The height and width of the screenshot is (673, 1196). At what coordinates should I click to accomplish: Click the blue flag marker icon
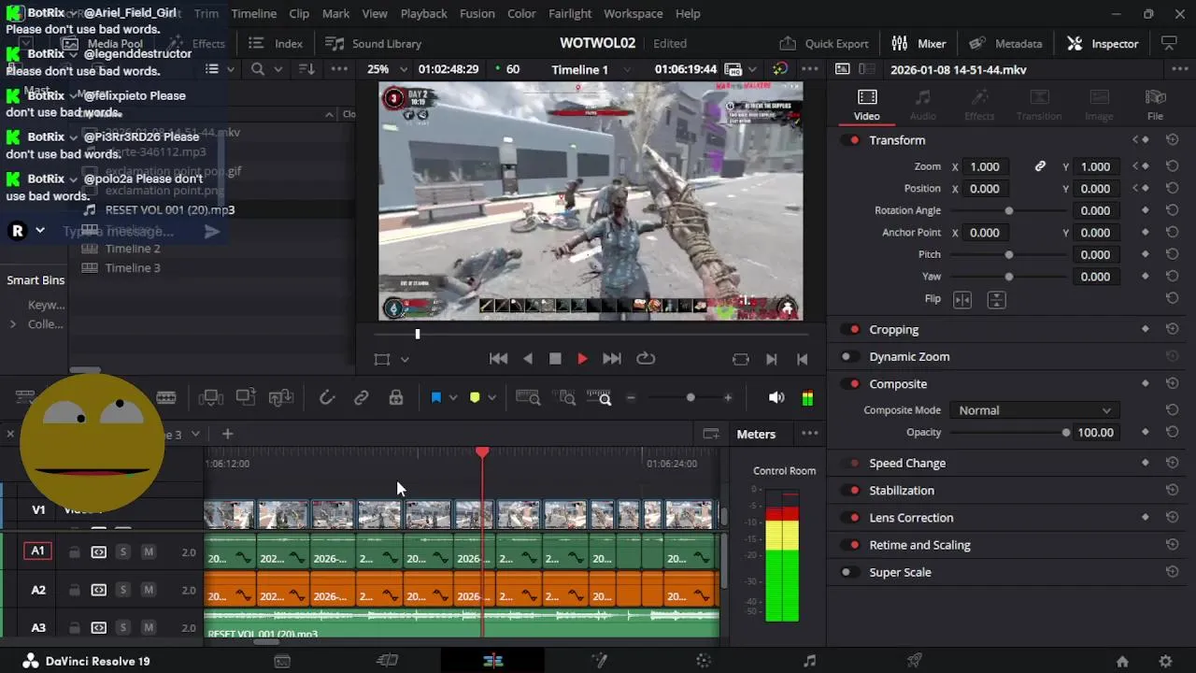point(435,398)
